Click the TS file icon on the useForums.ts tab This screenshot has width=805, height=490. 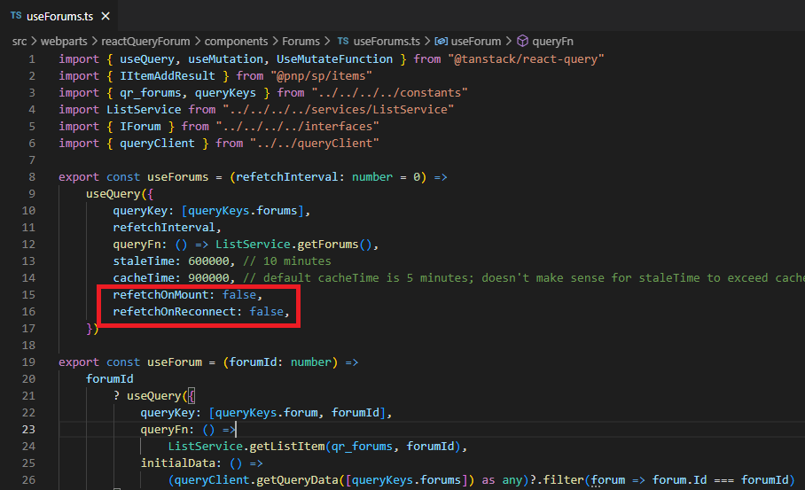click(x=16, y=16)
